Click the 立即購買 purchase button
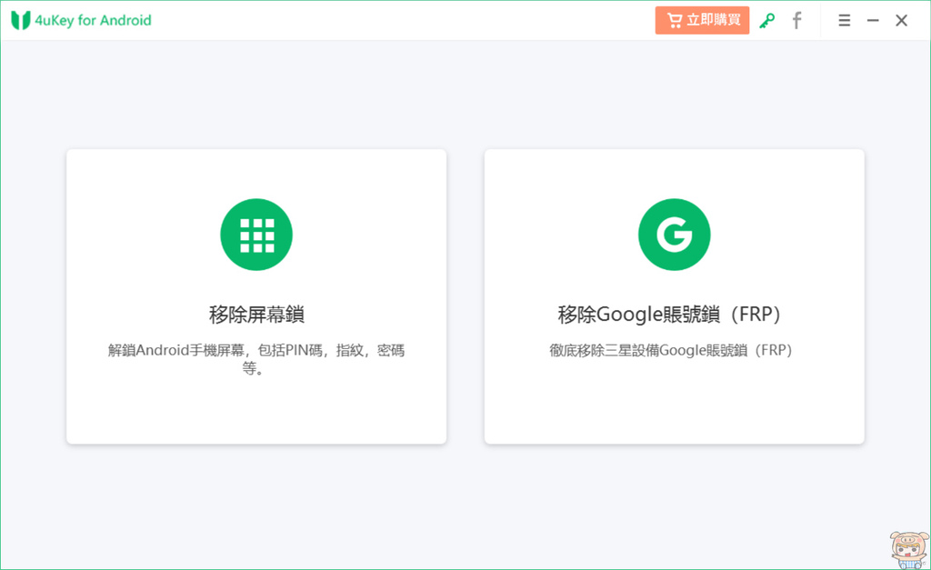 tap(702, 19)
